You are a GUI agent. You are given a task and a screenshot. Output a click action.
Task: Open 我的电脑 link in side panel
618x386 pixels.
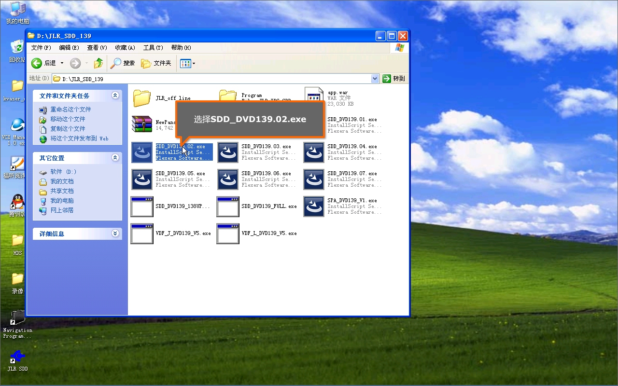62,201
